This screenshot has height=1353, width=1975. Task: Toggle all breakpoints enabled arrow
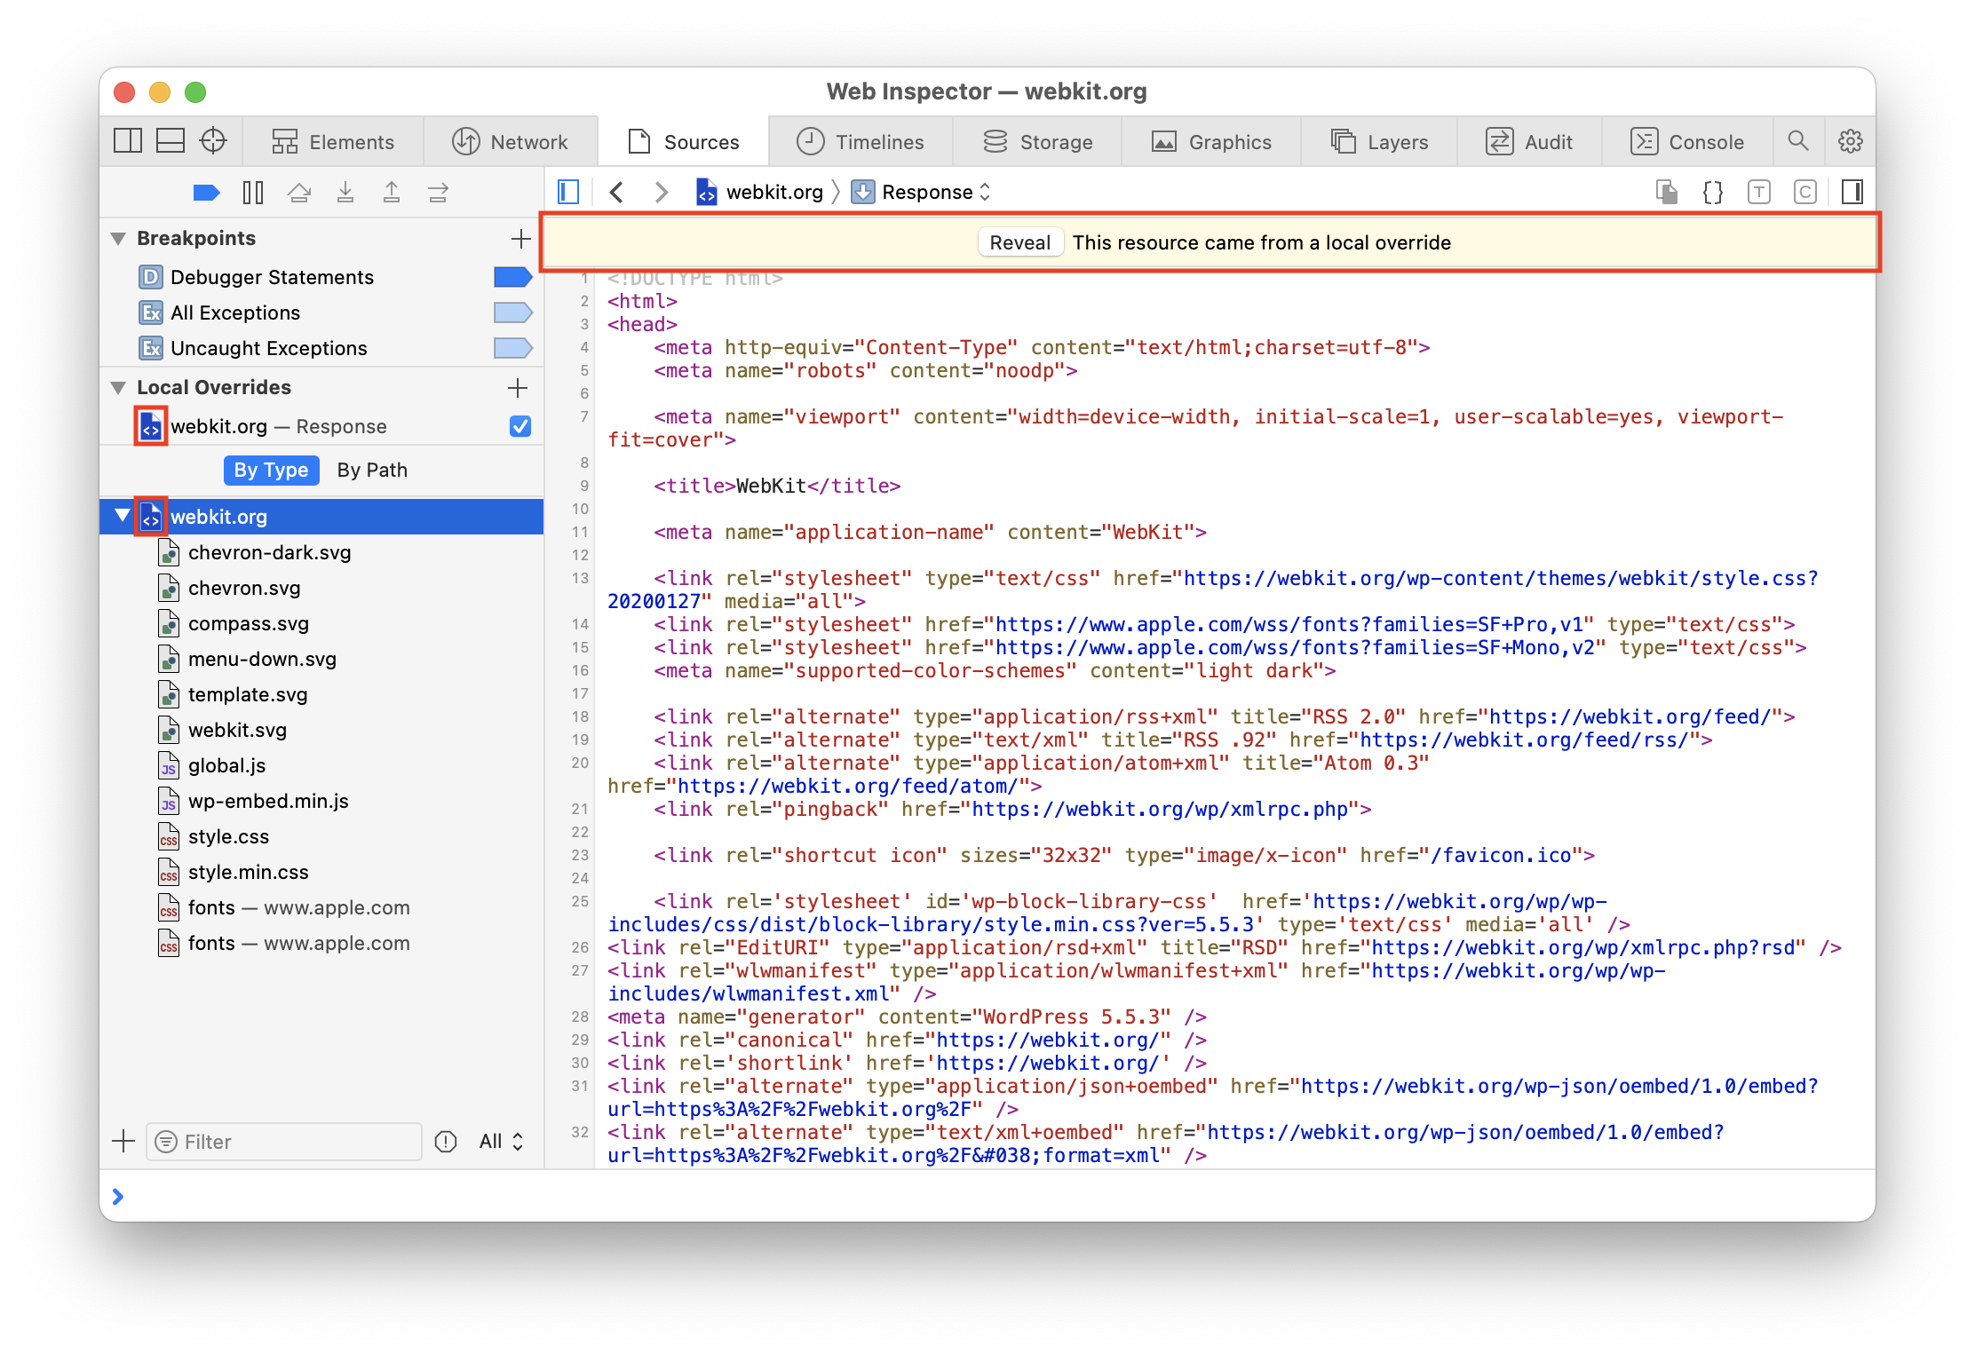[x=206, y=193]
